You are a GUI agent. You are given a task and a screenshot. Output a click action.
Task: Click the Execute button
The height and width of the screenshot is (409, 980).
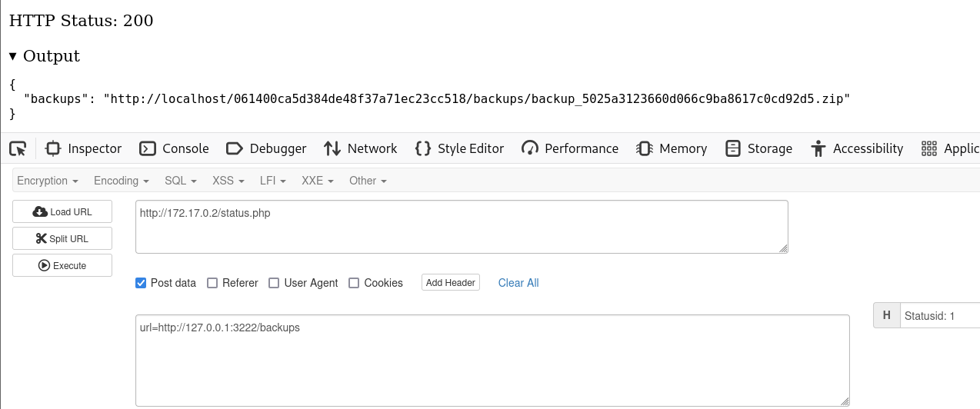pos(62,265)
